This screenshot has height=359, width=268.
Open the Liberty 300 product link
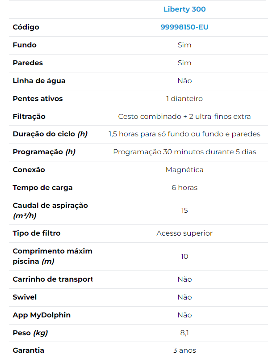click(x=184, y=9)
